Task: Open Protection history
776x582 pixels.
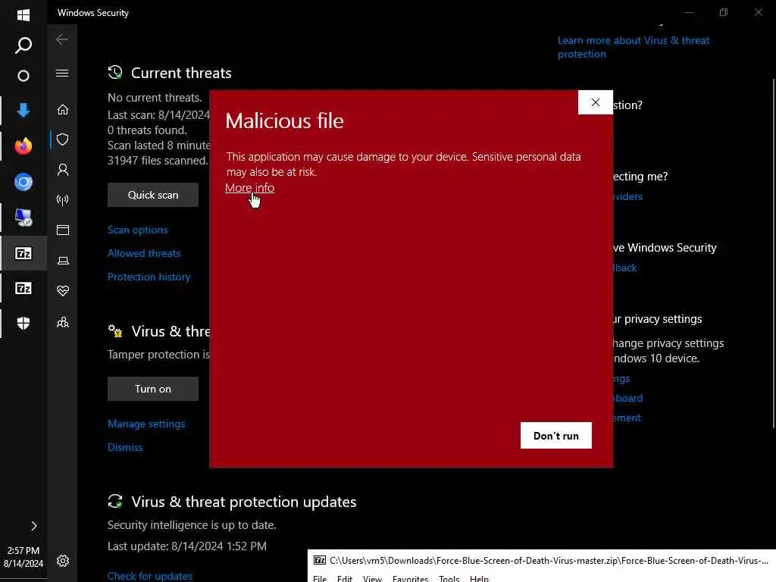Action: pyautogui.click(x=149, y=277)
